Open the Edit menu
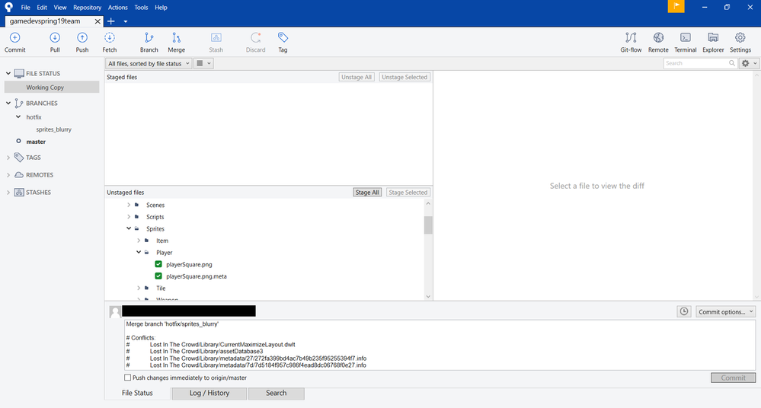 point(42,8)
